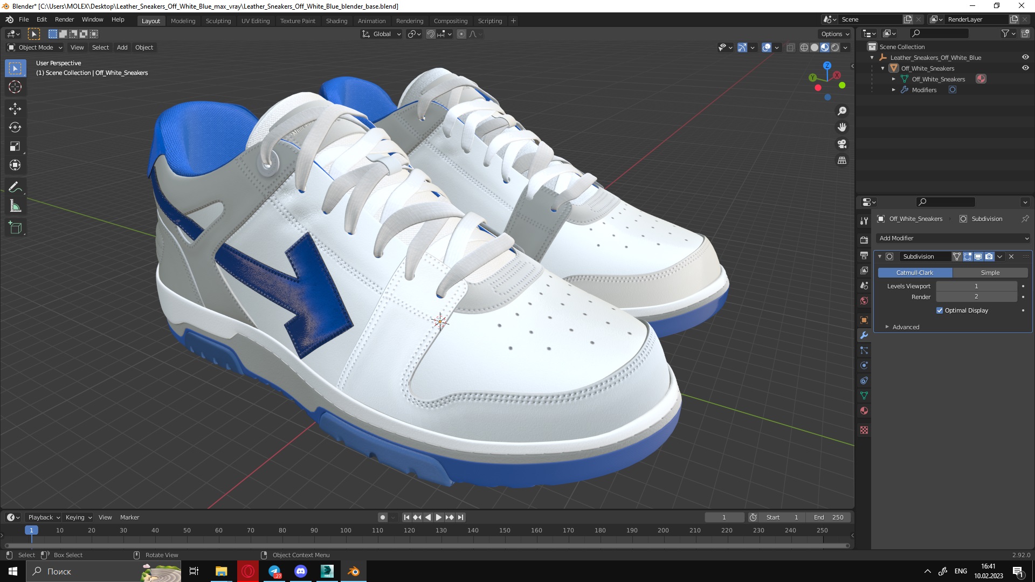Toggle viewport gizmos button
The height and width of the screenshot is (582, 1035).
click(742, 47)
